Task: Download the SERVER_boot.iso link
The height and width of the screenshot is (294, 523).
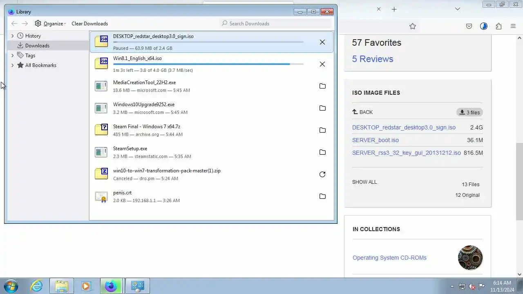Action: tap(375, 140)
